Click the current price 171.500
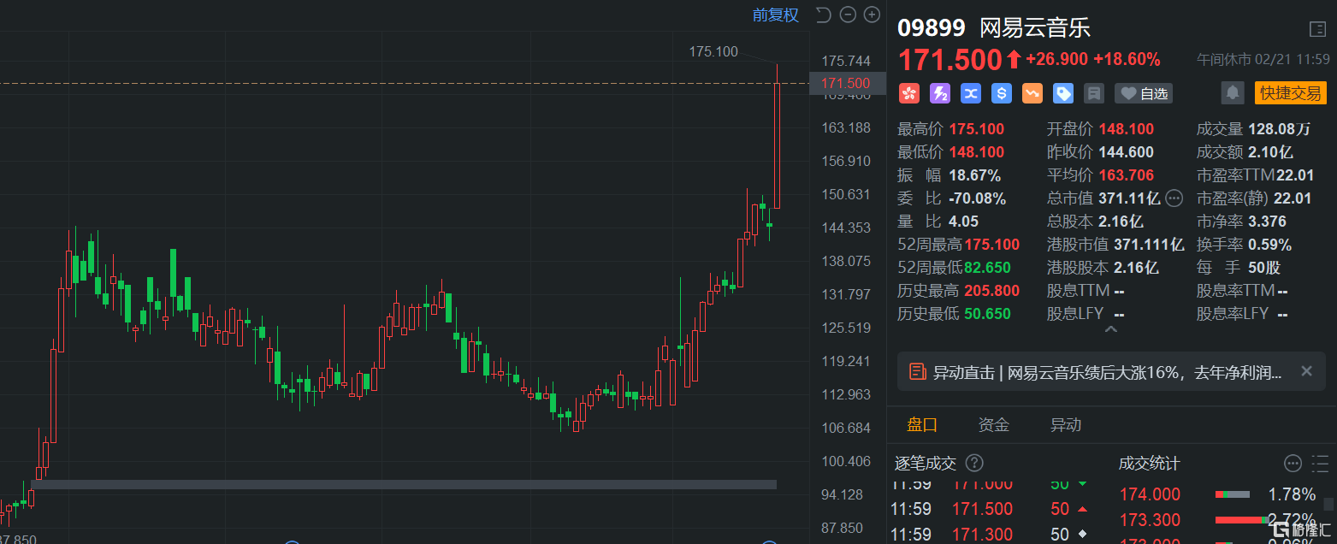Screen dimensions: 1337x544 click(950, 59)
